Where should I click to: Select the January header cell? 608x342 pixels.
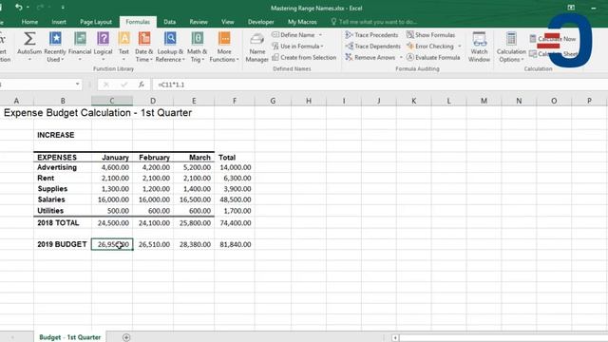click(x=112, y=158)
